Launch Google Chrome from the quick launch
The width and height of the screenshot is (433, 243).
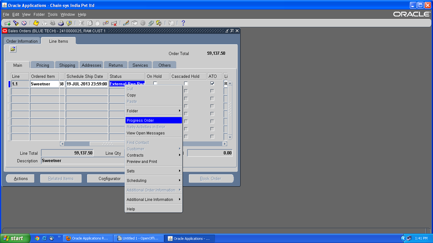[x=37, y=238]
